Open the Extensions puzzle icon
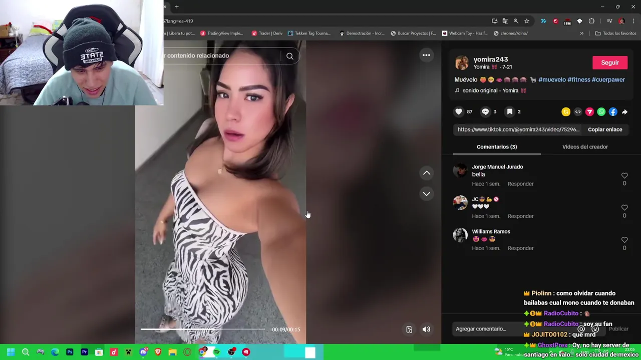 point(591,21)
